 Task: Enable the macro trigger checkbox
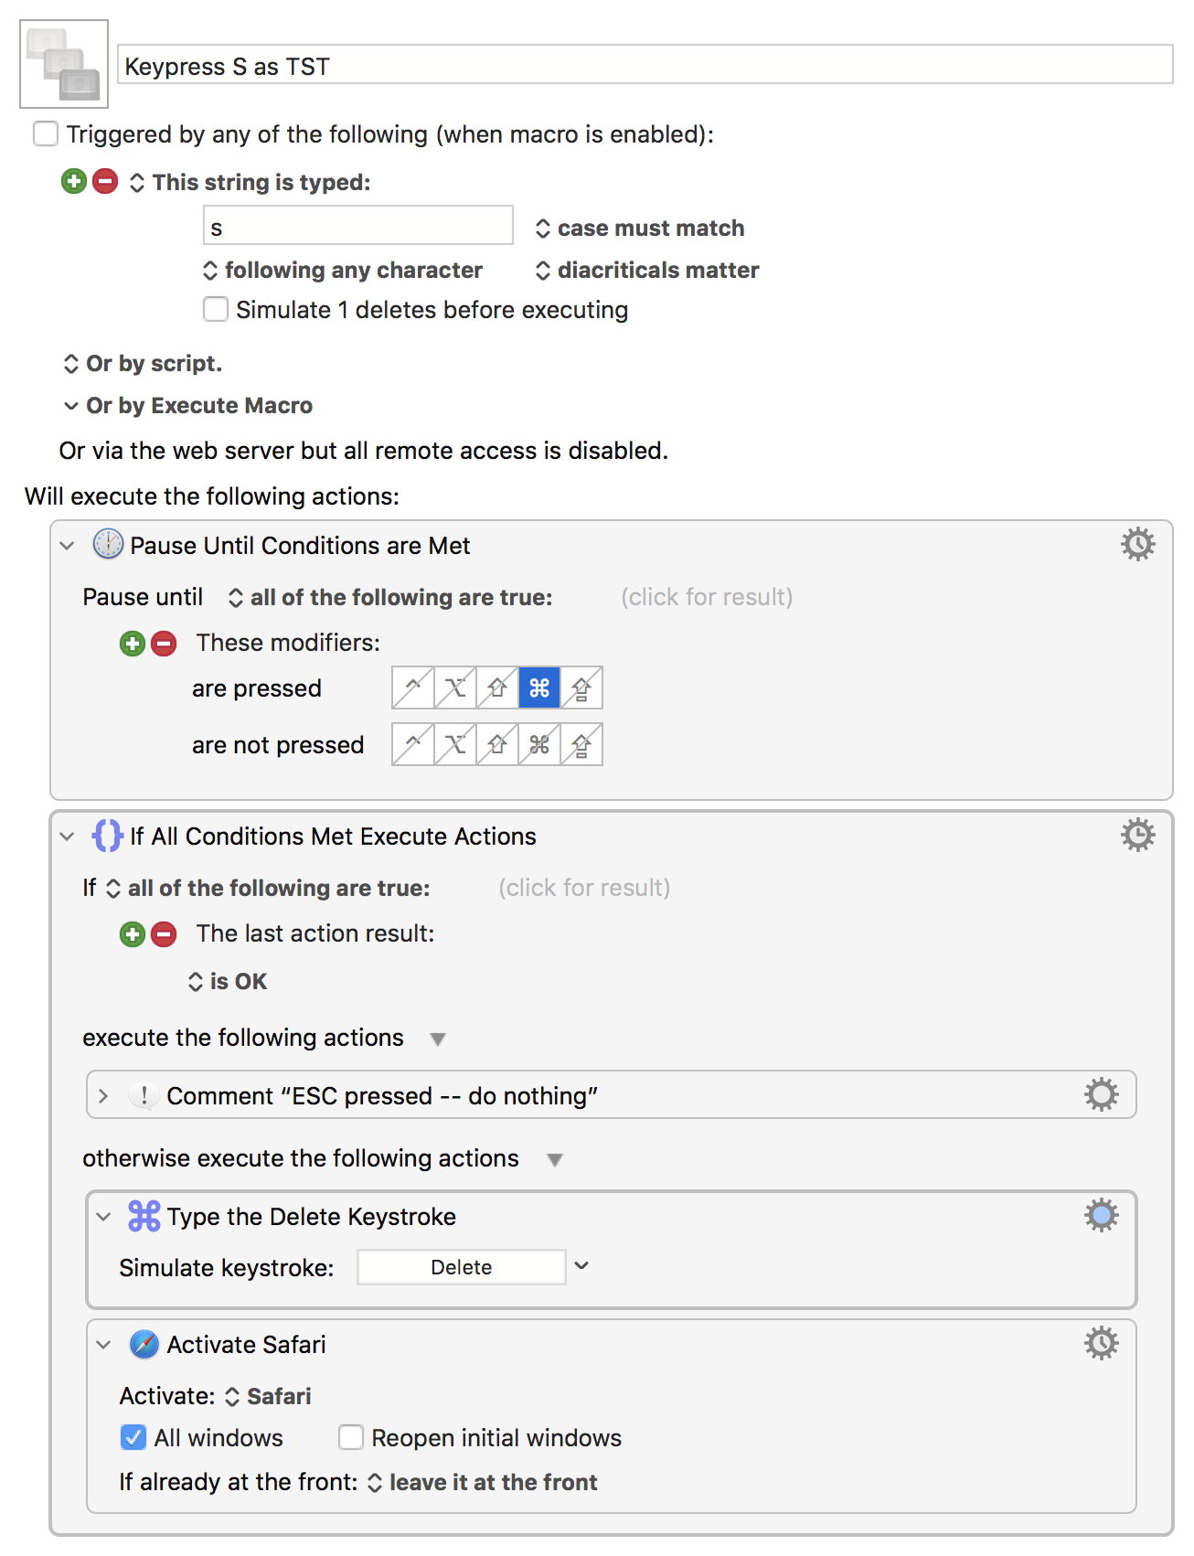pyautogui.click(x=46, y=134)
